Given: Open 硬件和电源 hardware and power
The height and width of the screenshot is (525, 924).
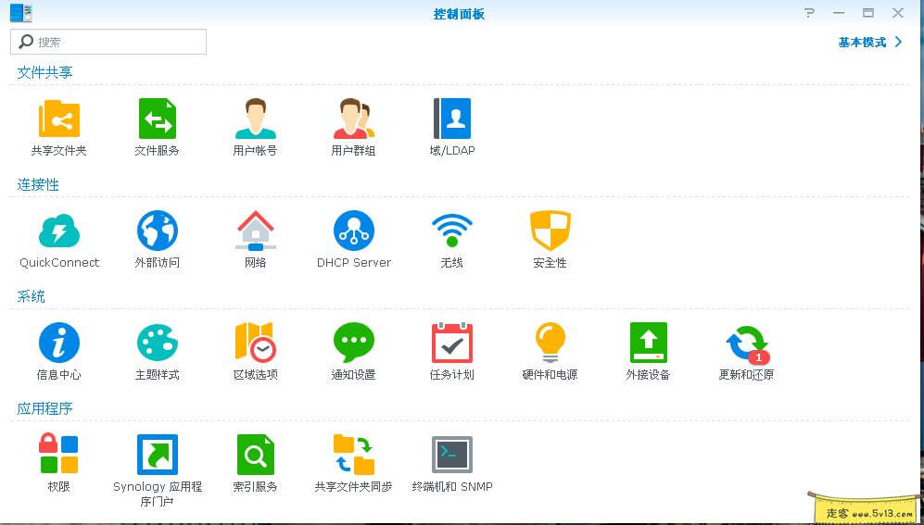Looking at the screenshot, I should point(550,344).
